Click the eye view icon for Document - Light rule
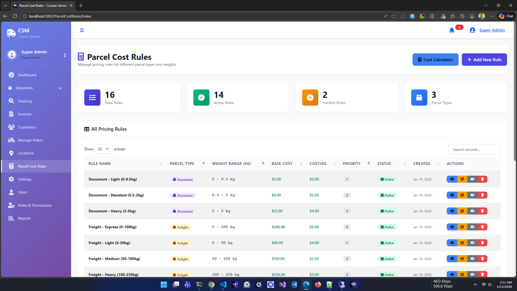 [x=452, y=179]
